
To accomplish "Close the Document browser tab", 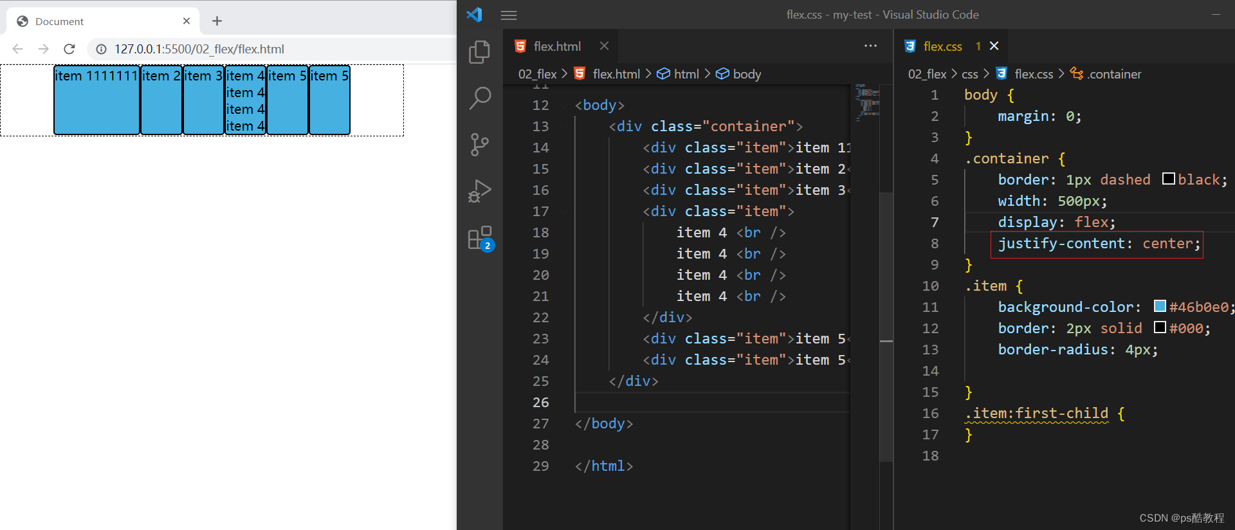I will tap(187, 21).
